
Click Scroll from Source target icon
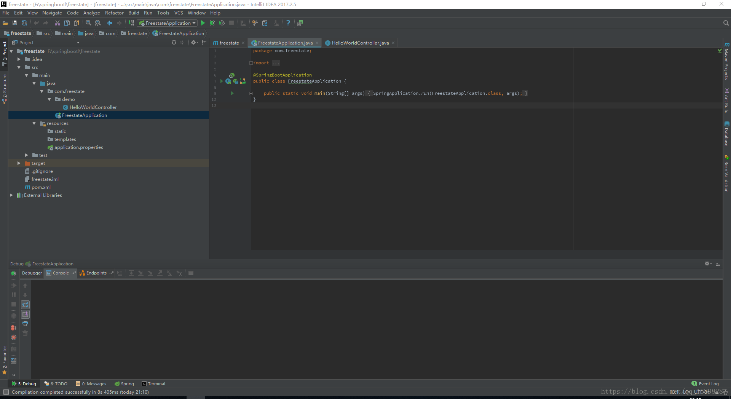point(174,42)
